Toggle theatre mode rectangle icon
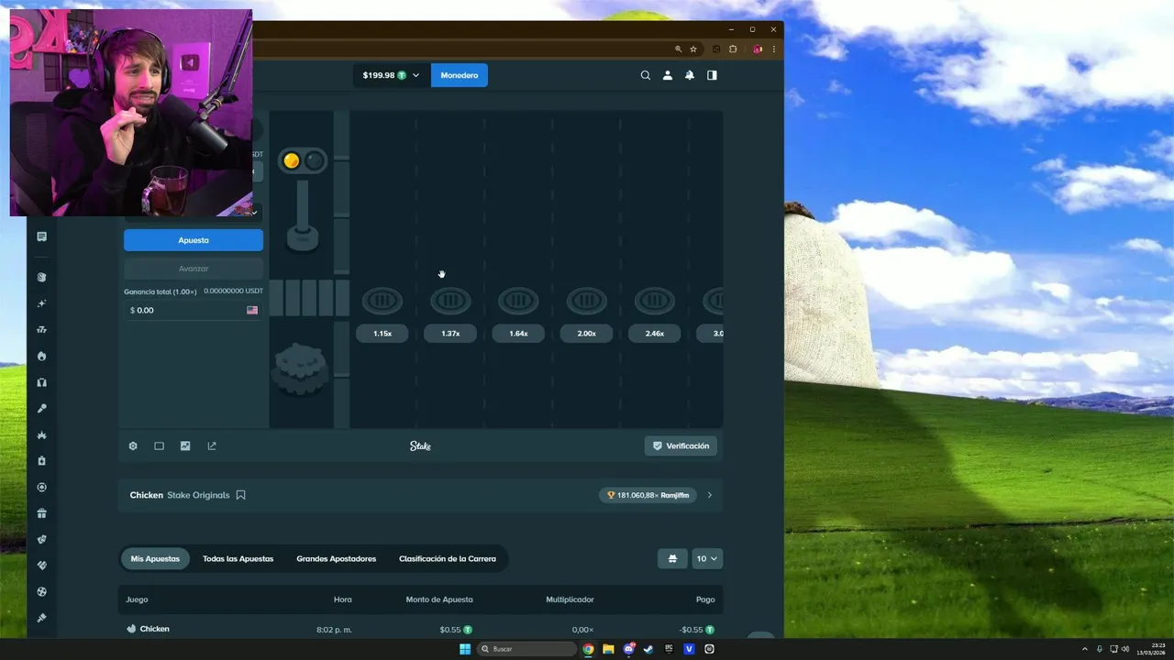The height and width of the screenshot is (660, 1174). tap(159, 445)
